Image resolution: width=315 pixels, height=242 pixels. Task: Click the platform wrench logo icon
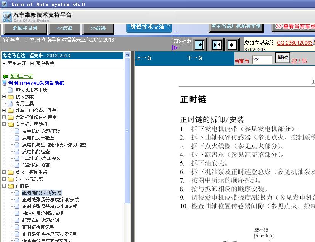(7, 17)
